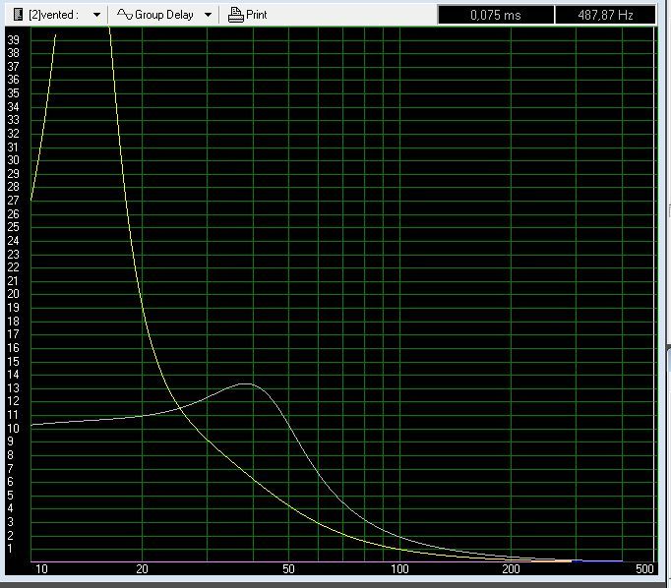Click the 13 label on the delay axis
Screen dimensions: 671x588
[13, 387]
